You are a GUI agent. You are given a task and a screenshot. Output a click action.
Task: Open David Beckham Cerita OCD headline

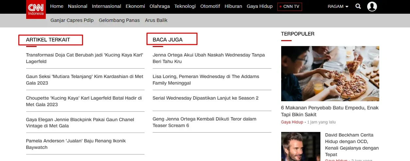[x=352, y=145]
